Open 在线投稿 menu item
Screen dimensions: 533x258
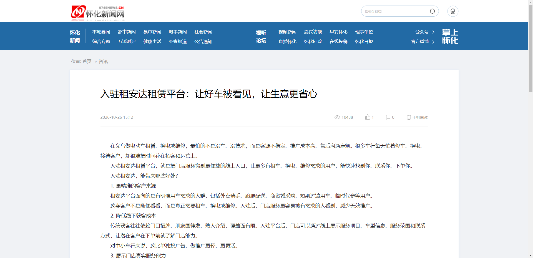pyautogui.click(x=338, y=41)
